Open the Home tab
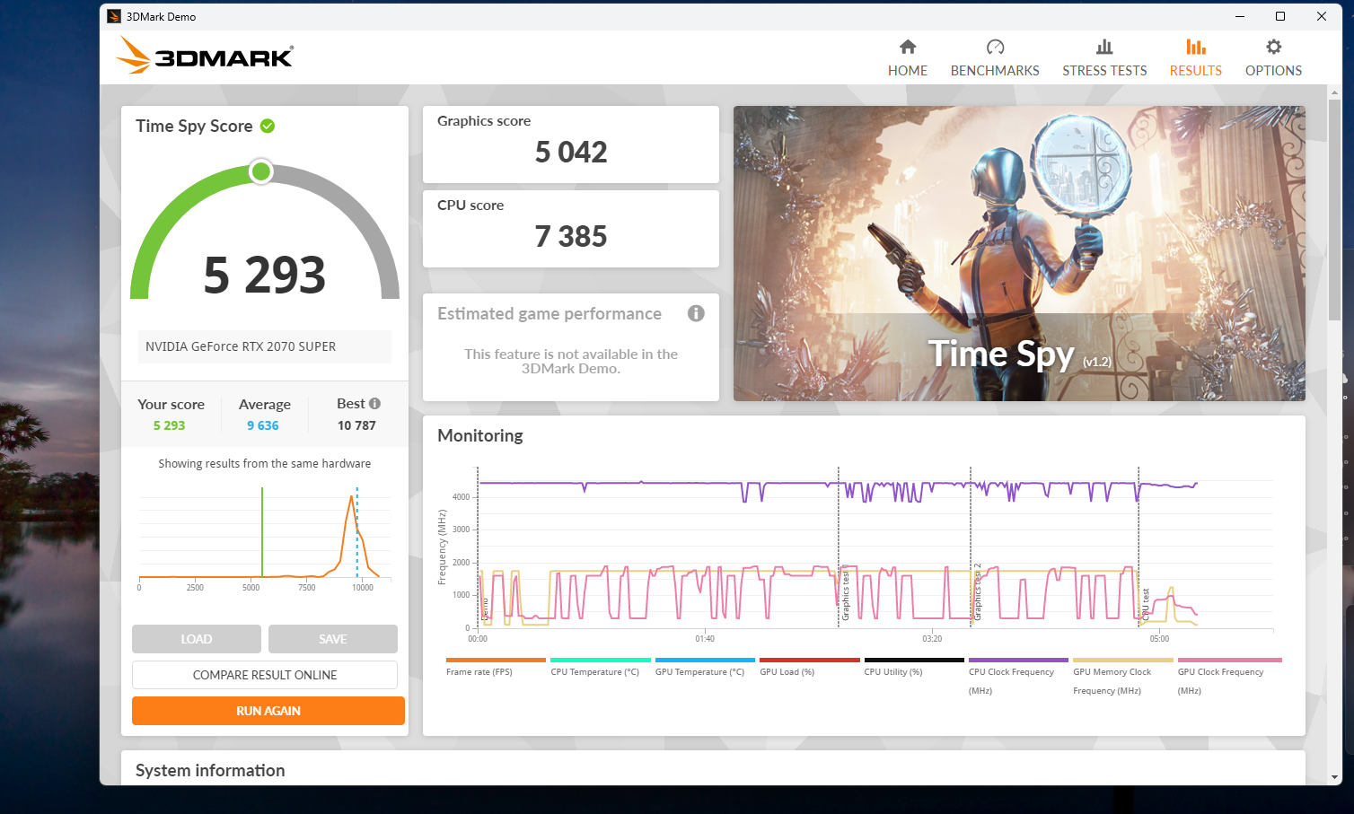Screen dimensions: 1354x814 (x=907, y=58)
